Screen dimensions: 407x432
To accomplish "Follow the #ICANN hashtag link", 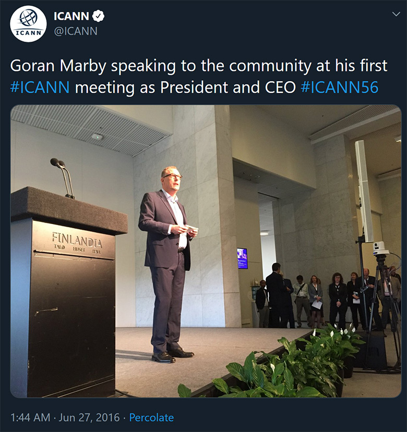I will [40, 88].
